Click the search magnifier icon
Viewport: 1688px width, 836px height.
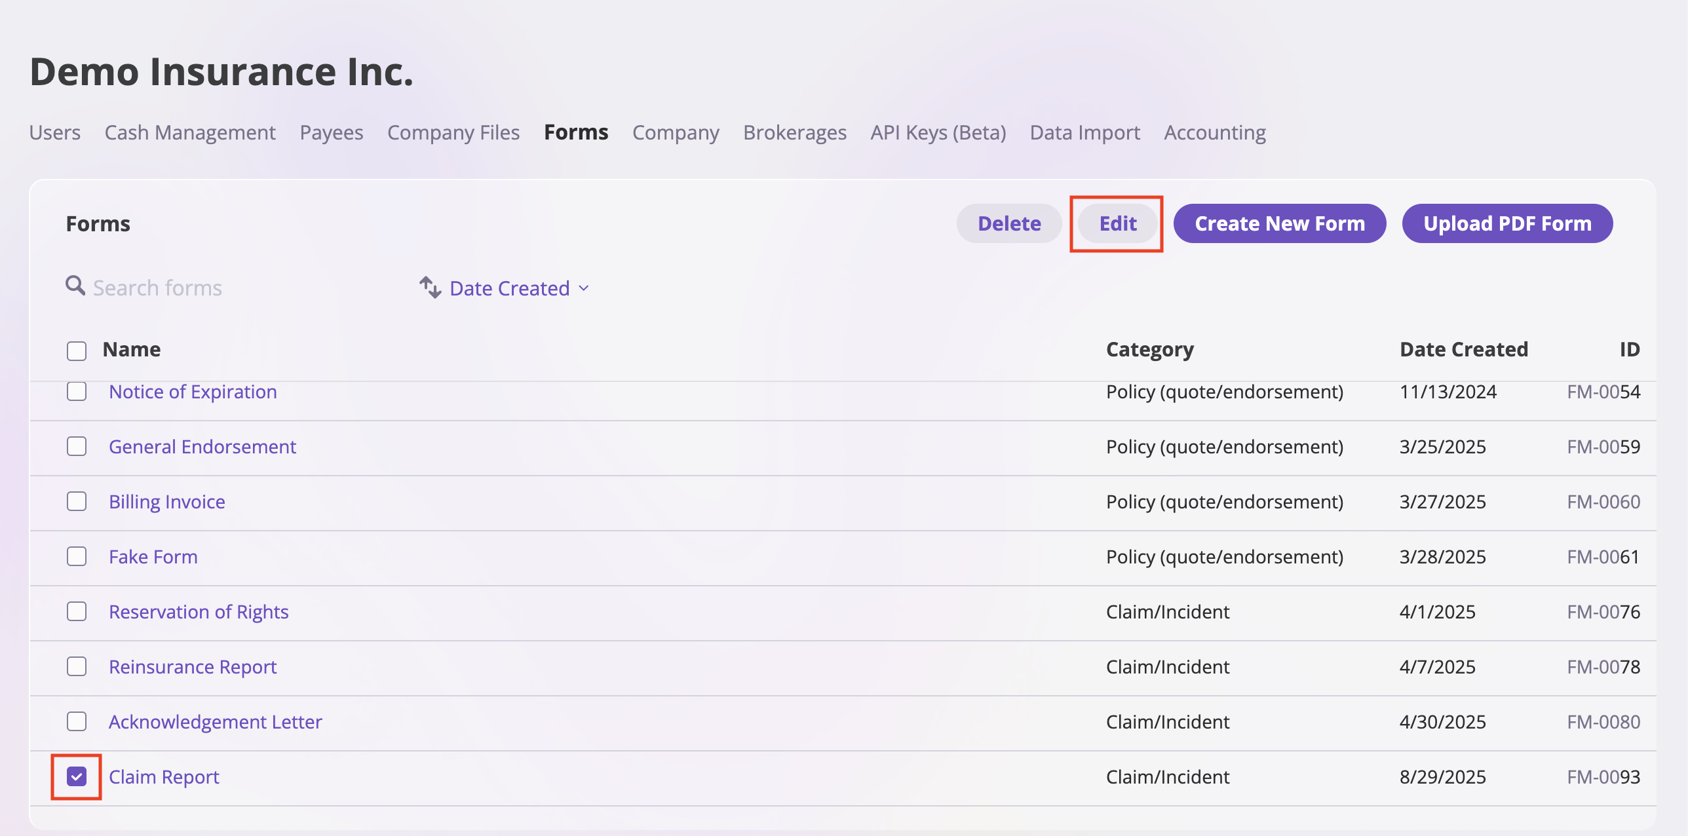[x=75, y=286]
